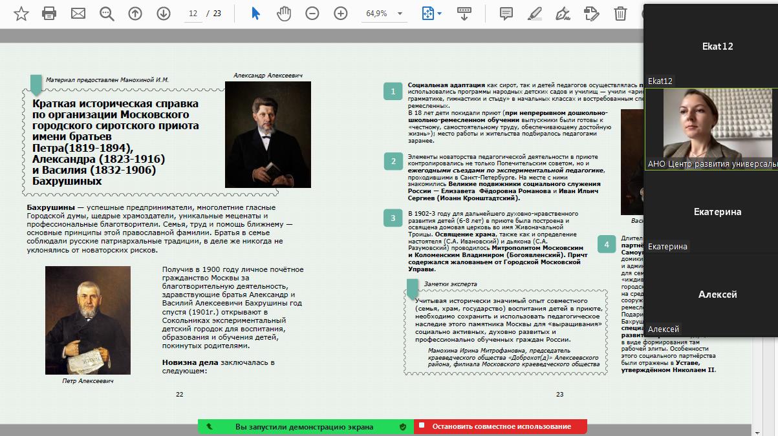Open the find text magnifier tool
This screenshot has height=436, width=778.
point(107,14)
